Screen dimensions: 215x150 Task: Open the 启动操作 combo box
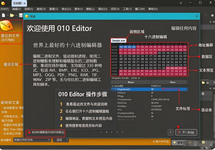point(32,140)
